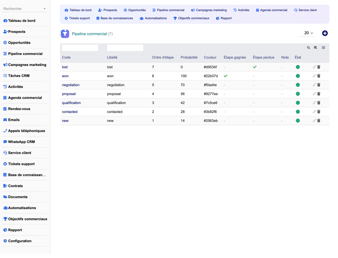Edit the proposal stage pencil icon
Screen dimensions: 338x258
[x=314, y=94]
